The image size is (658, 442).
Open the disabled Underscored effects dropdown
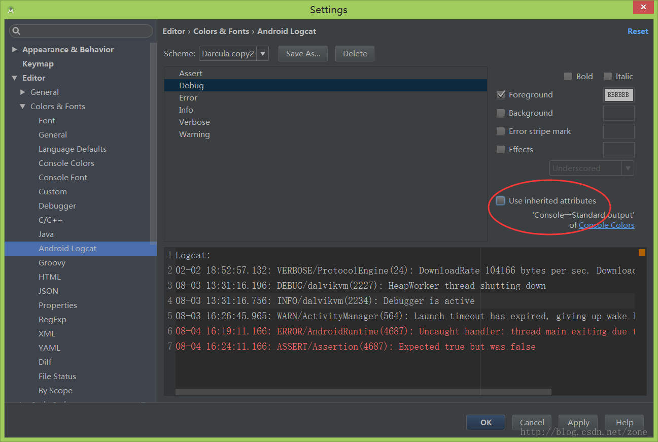coord(592,168)
